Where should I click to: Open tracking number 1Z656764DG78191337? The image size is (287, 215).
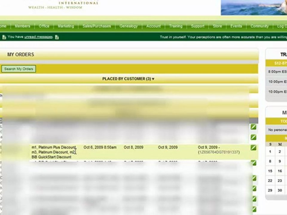219,152
